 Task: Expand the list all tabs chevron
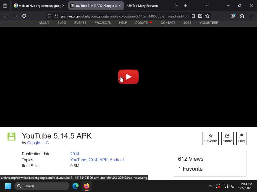207,5
